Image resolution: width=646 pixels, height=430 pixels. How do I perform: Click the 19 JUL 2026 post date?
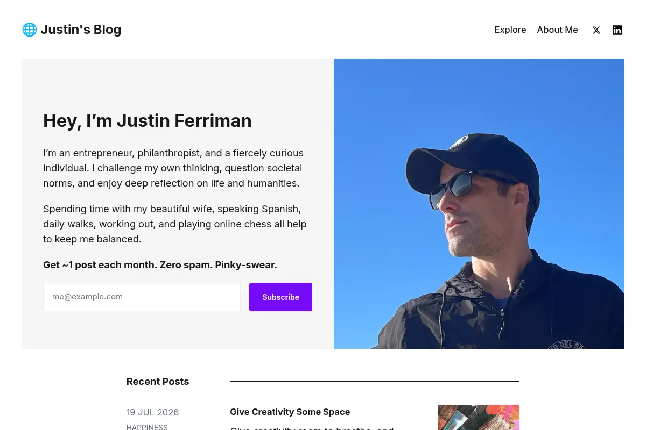point(152,412)
